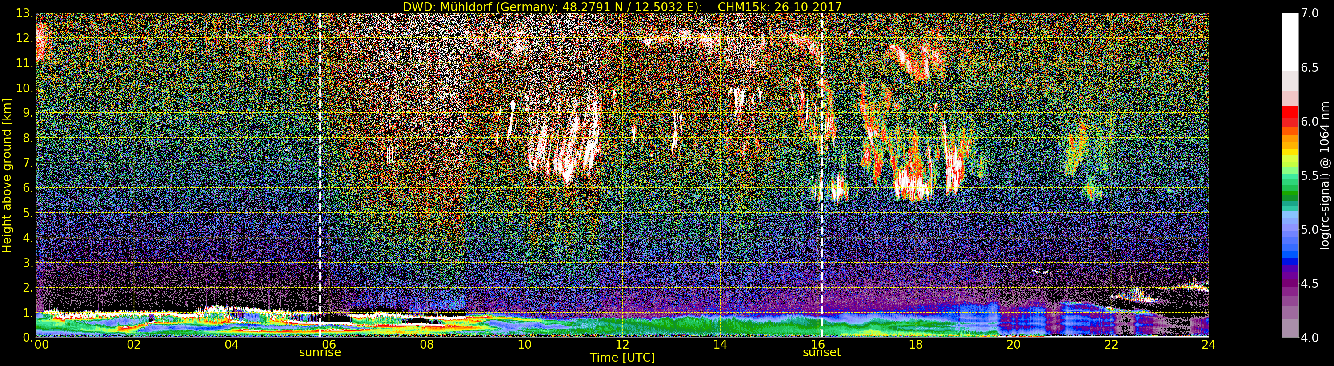Click the 'Time [UTC]' x-axis label
Screen dimensions: 1334x366
click(622, 358)
